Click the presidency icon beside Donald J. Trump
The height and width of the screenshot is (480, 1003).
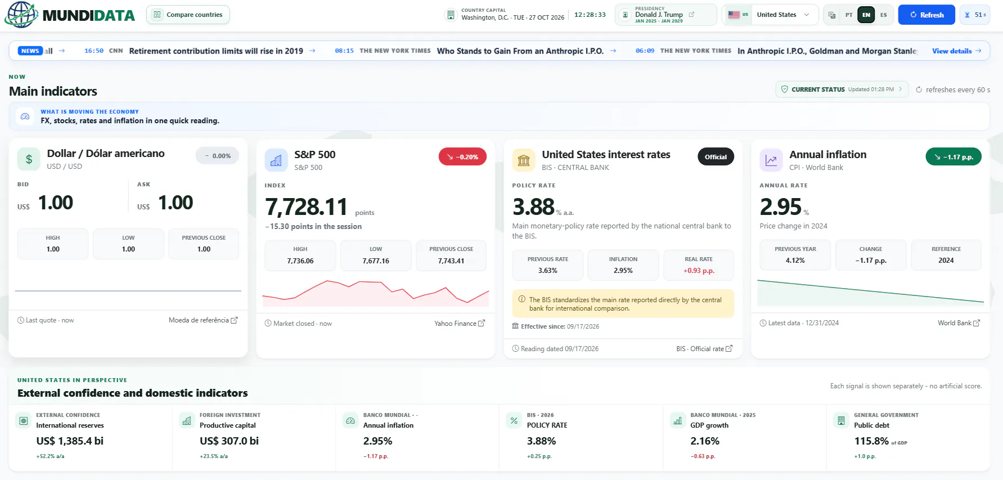click(x=625, y=15)
